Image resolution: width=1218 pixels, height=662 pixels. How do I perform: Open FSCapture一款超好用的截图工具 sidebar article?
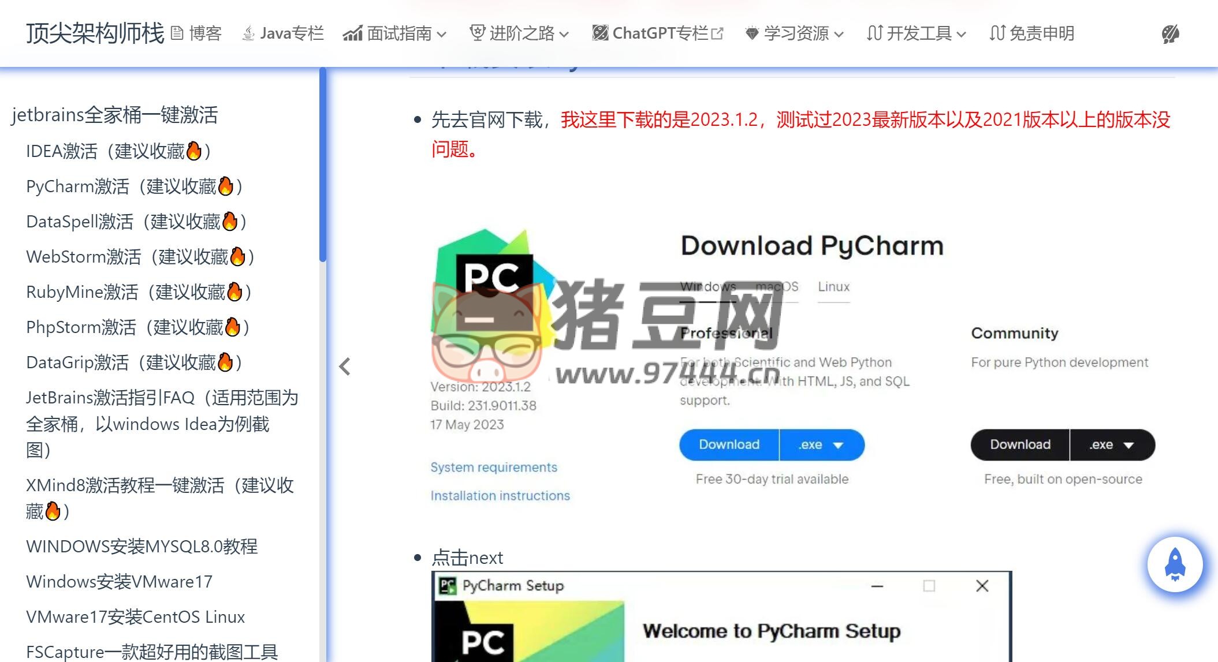(152, 652)
